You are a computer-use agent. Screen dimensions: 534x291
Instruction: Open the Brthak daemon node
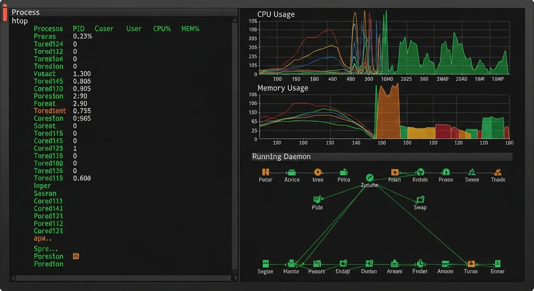click(x=420, y=172)
